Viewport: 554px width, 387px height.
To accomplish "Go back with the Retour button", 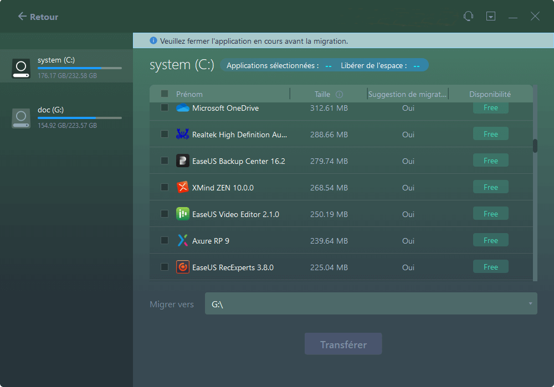I will point(38,17).
